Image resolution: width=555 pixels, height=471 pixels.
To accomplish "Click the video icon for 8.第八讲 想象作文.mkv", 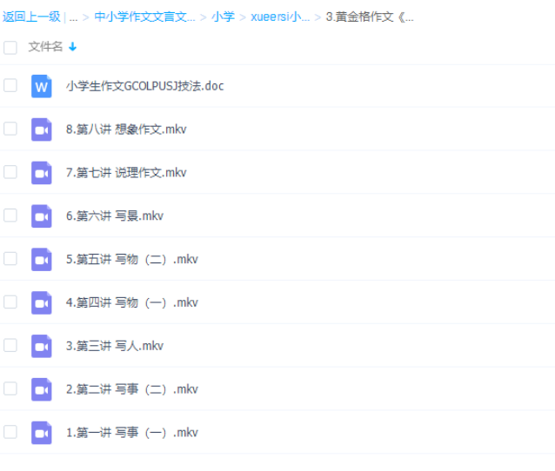I will pyautogui.click(x=42, y=129).
